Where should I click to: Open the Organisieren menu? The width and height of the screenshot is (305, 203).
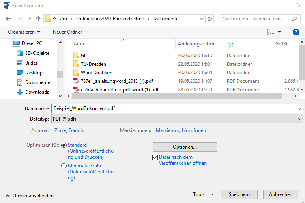coord(24,32)
